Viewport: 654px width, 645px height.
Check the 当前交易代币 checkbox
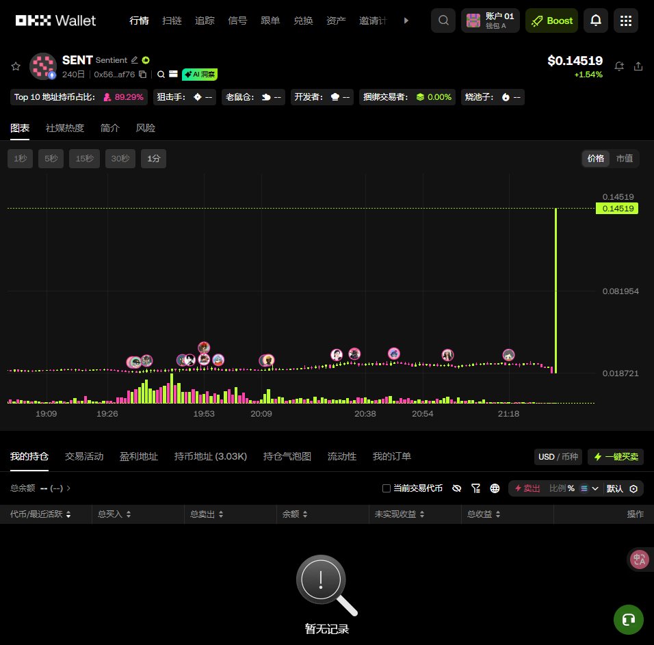(387, 488)
